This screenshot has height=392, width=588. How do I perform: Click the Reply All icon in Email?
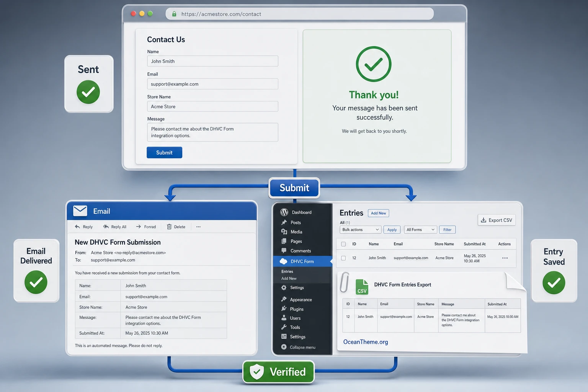pos(106,227)
